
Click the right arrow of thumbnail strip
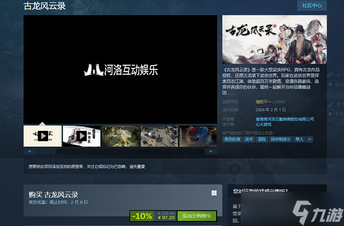click(211, 151)
